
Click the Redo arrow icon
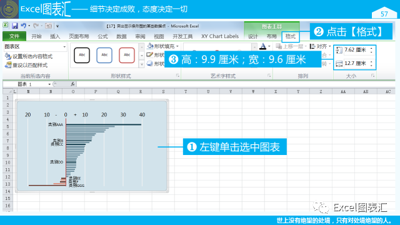(36, 26)
